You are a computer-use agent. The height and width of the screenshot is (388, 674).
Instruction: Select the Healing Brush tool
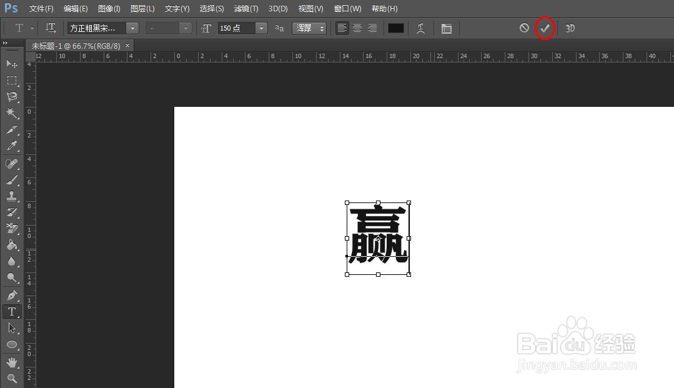click(12, 164)
